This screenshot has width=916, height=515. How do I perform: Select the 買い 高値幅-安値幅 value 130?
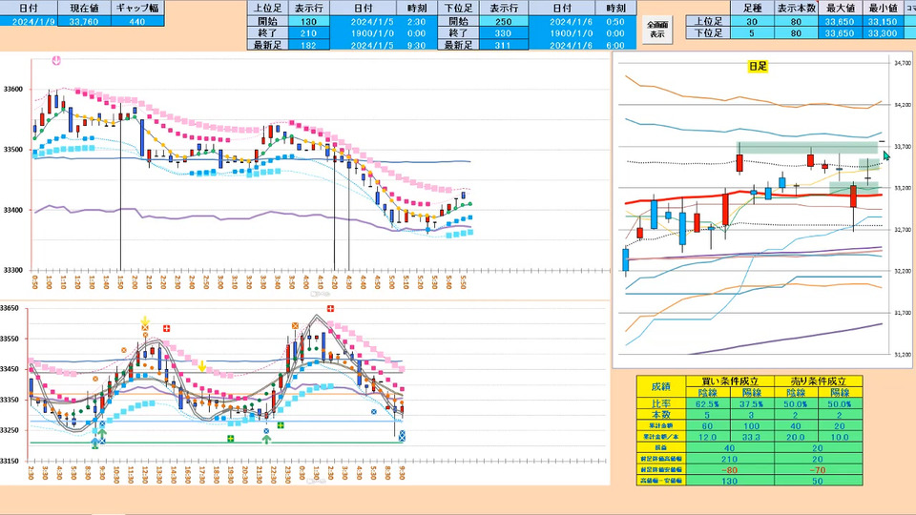click(729, 481)
